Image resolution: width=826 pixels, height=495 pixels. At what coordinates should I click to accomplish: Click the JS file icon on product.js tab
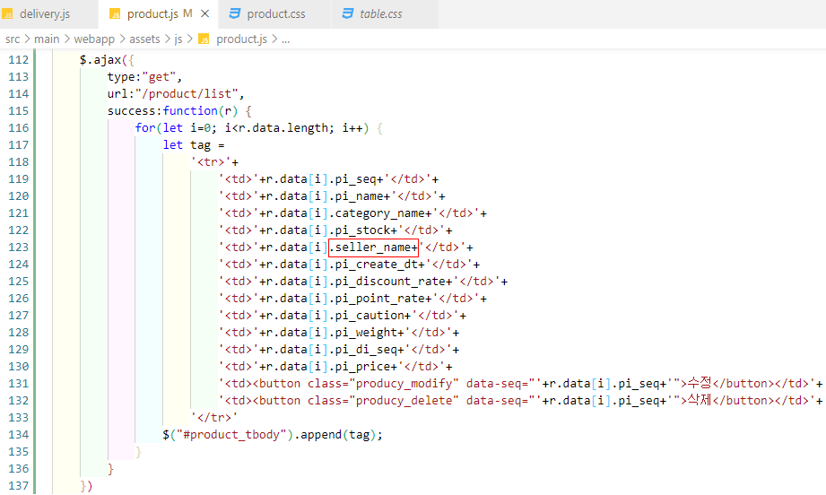pyautogui.click(x=114, y=14)
